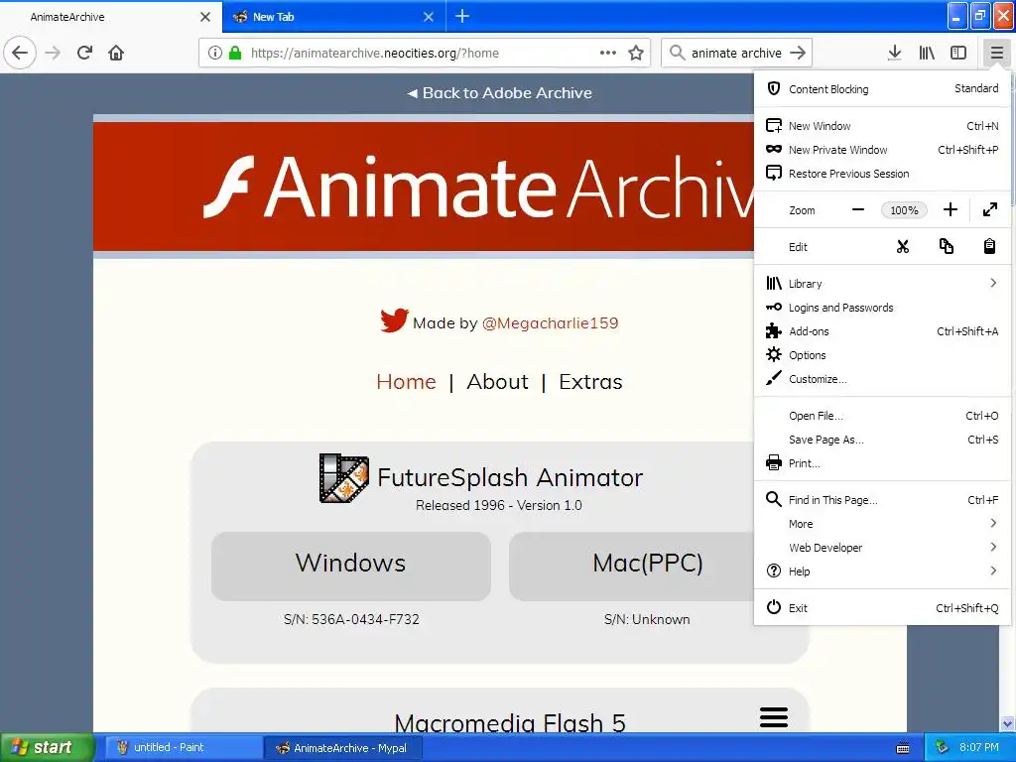
Task: Open Content Blocking settings entry
Action: (x=882, y=88)
